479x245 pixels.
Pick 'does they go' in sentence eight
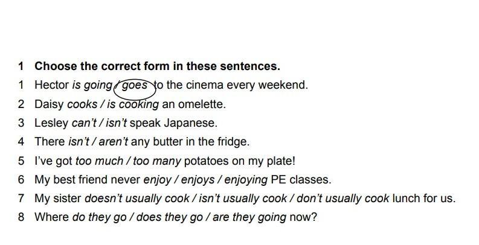(170, 217)
